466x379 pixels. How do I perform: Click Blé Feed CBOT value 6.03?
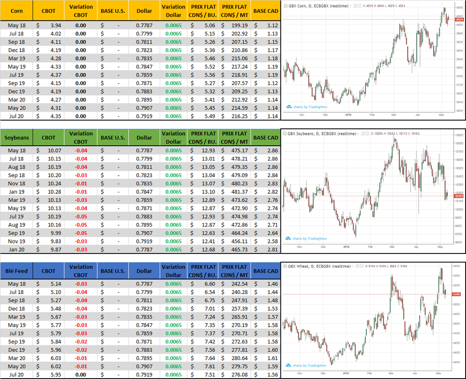tap(56, 358)
